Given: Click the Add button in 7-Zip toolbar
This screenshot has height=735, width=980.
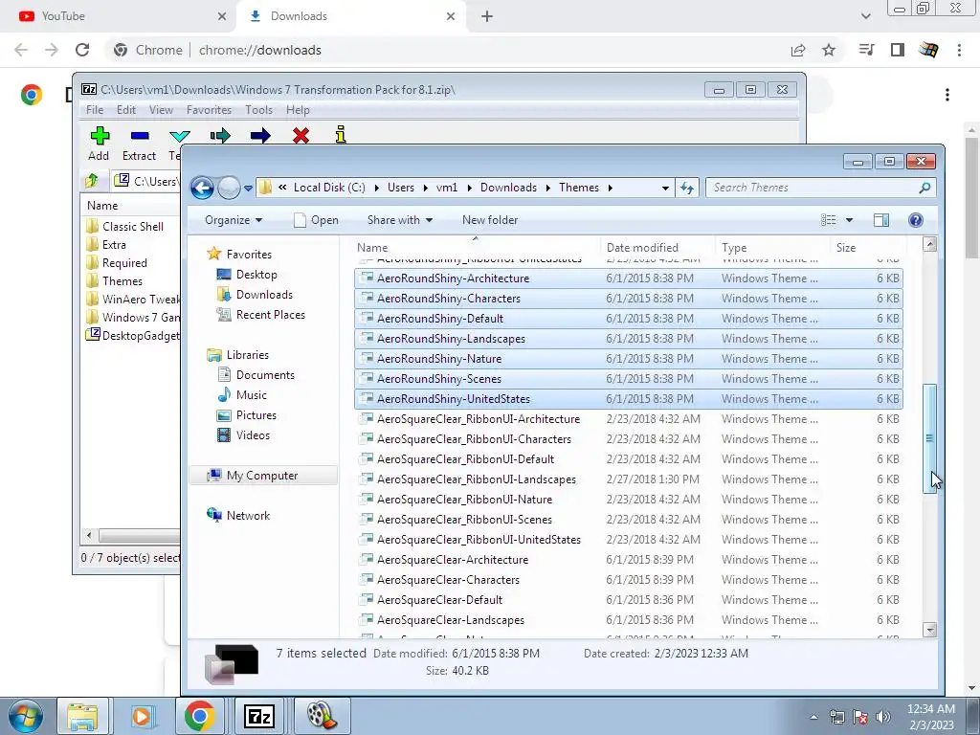Looking at the screenshot, I should pyautogui.click(x=99, y=144).
